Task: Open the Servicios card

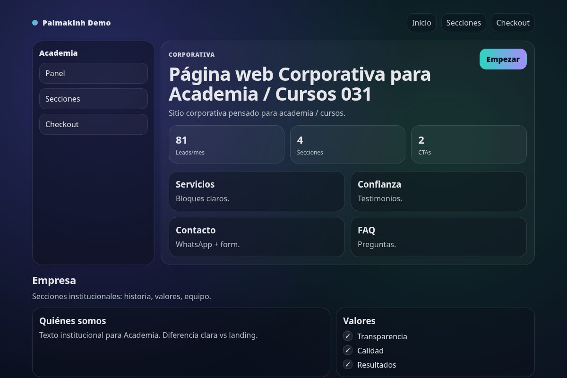Action: (x=257, y=191)
